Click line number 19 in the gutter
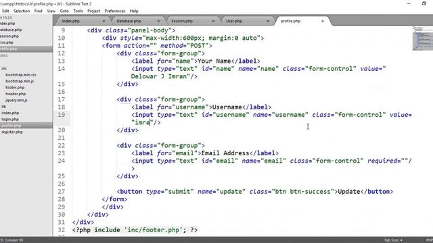The height and width of the screenshot is (243, 433). pyautogui.click(x=62, y=115)
